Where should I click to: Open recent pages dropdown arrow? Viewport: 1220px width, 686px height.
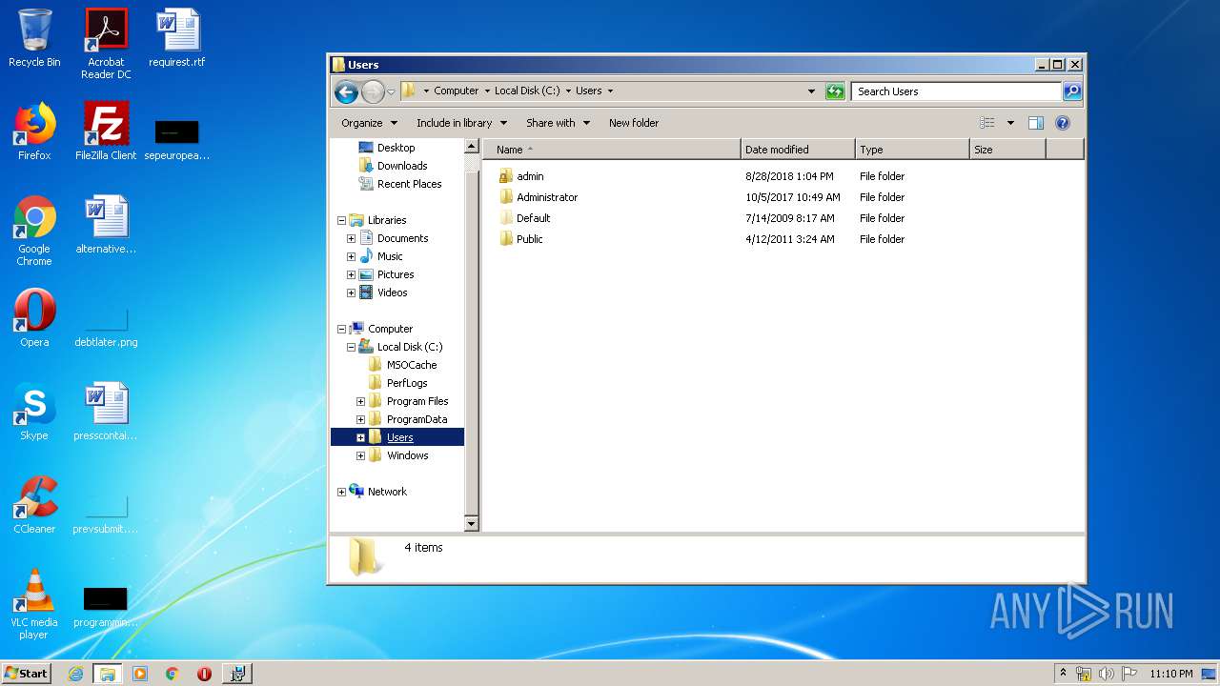391,92
